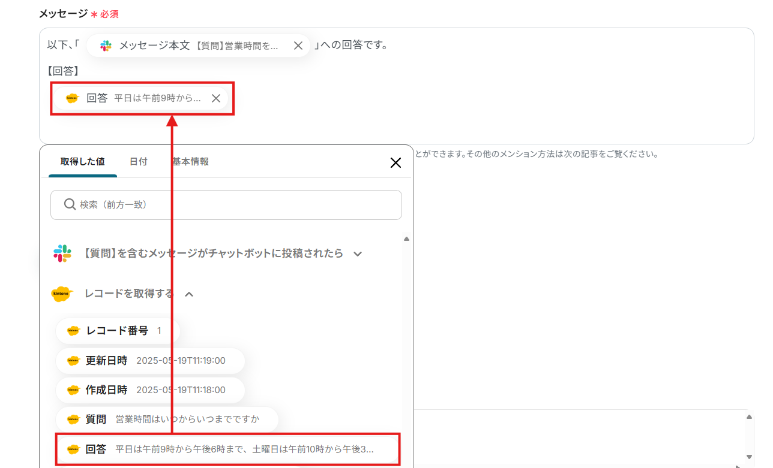The width and height of the screenshot is (773, 468).
Task: Insert the 作成日時 value
Action: point(151,390)
